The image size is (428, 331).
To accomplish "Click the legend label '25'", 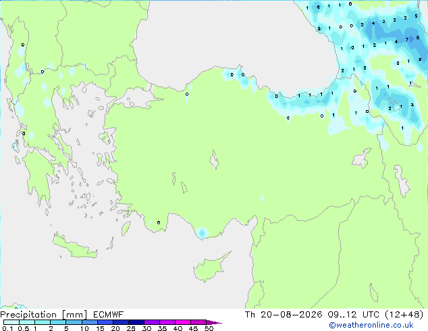I will tap(131, 328).
